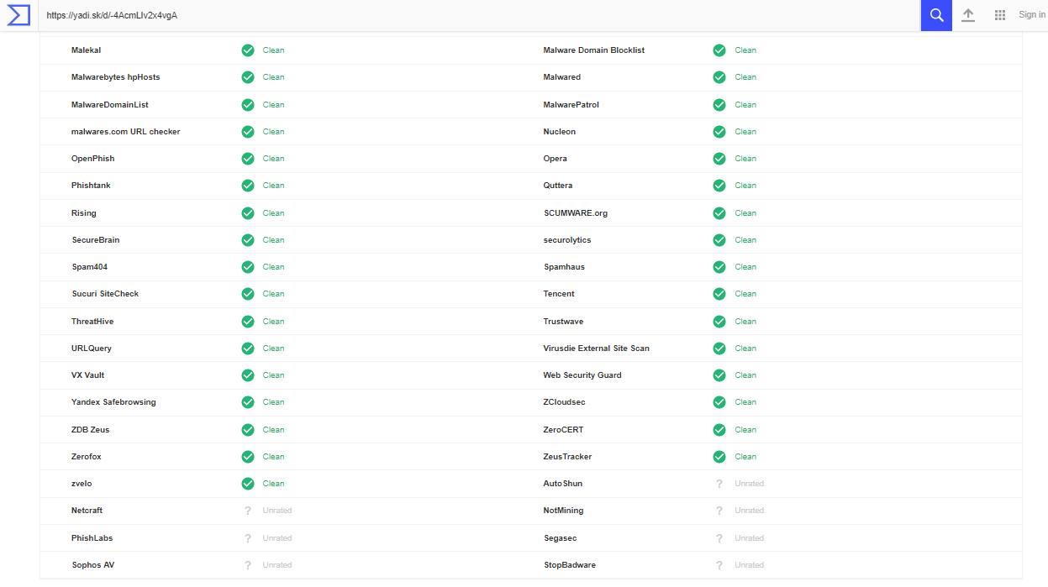Click the question mark icon for AutoShun
This screenshot has width=1048, height=587.
click(719, 484)
